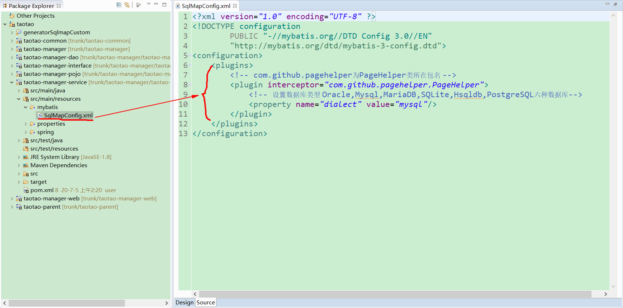Expand the taotao-manager-pojo project
623x308 pixels.
[x=12, y=74]
